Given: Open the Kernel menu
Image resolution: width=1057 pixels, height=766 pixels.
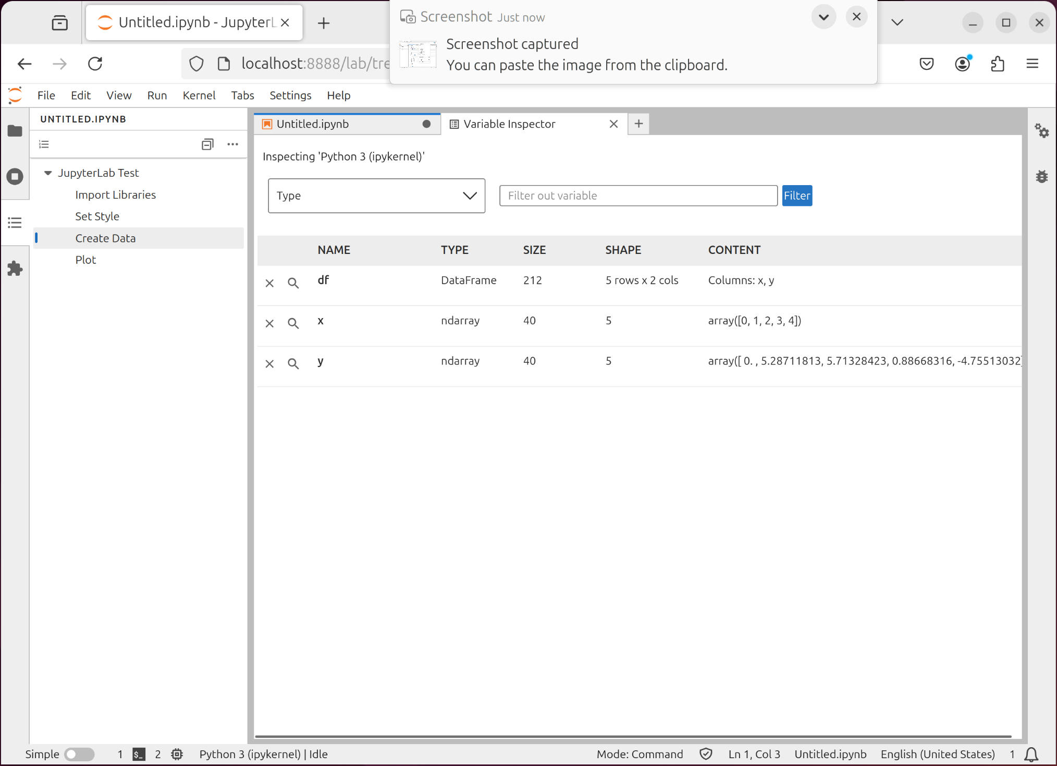Looking at the screenshot, I should coord(199,95).
